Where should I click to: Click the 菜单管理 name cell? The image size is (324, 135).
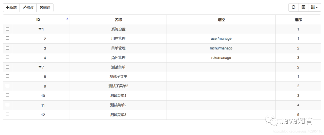pyautogui.click(x=118, y=48)
